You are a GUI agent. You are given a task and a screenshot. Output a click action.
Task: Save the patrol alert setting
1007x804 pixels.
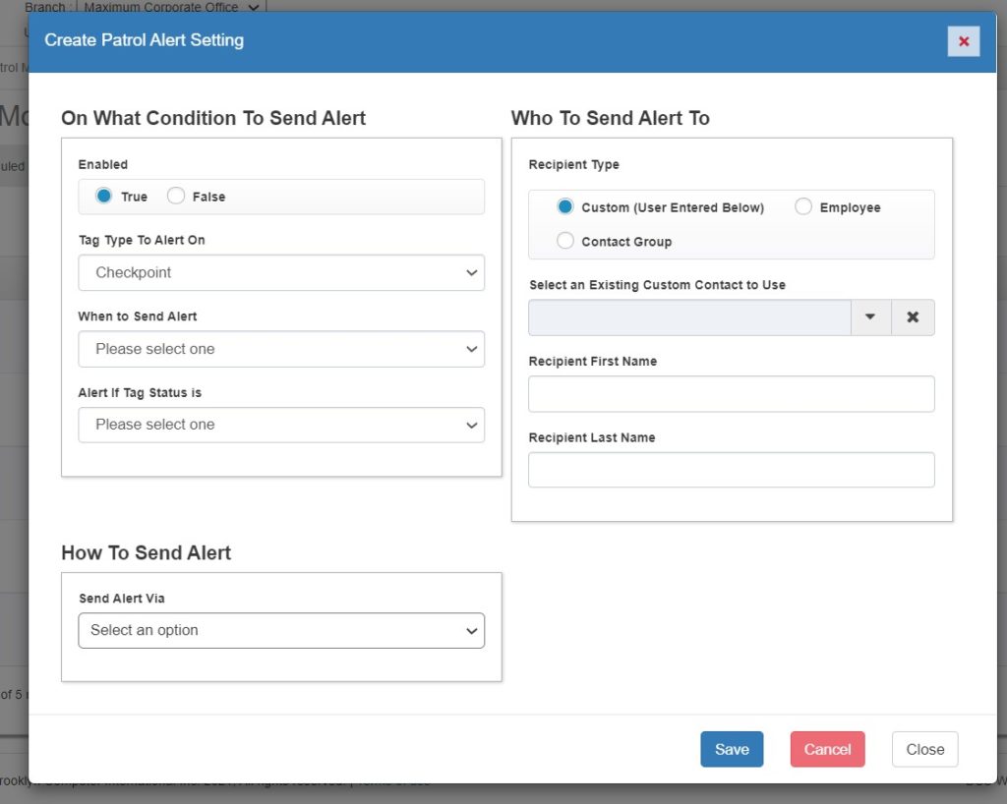point(732,749)
